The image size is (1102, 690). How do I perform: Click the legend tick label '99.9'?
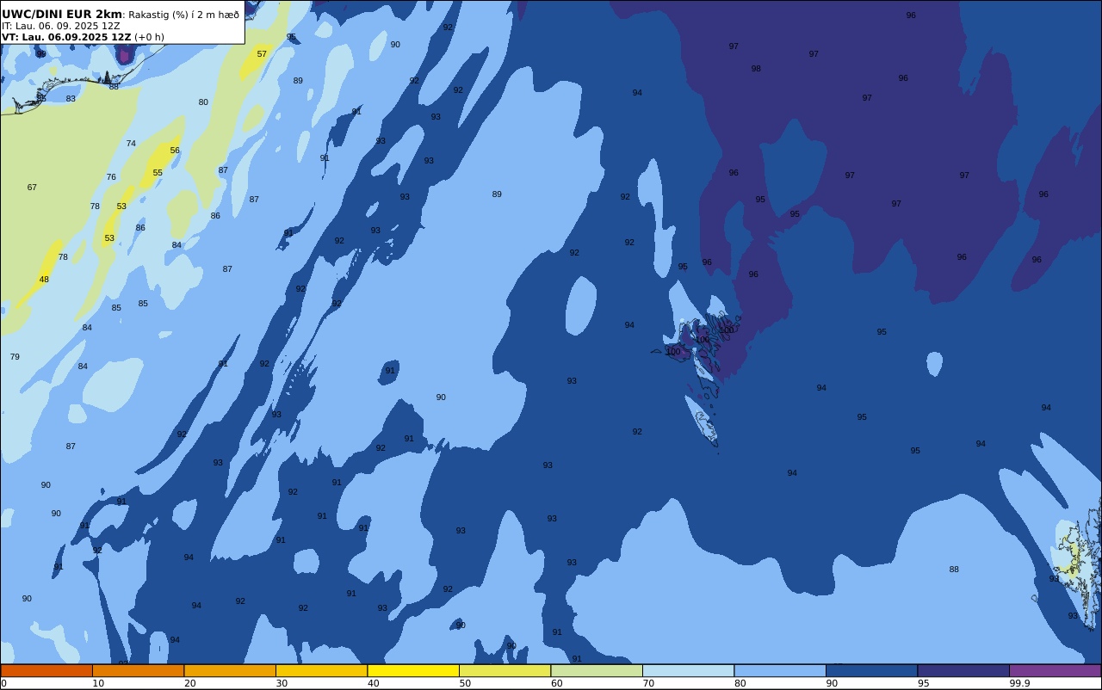[1020, 683]
